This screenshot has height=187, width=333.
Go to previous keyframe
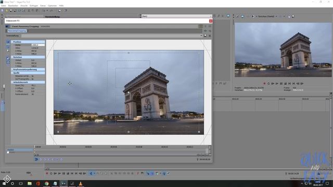pos(45,159)
